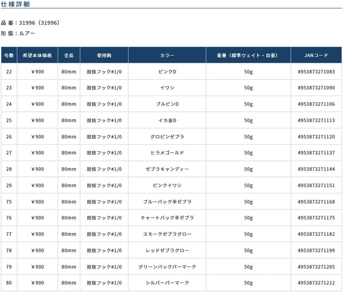Viewport: 343px width, 292px height.
Task: Select the 仕様詳細 heading
Action: (15, 4)
